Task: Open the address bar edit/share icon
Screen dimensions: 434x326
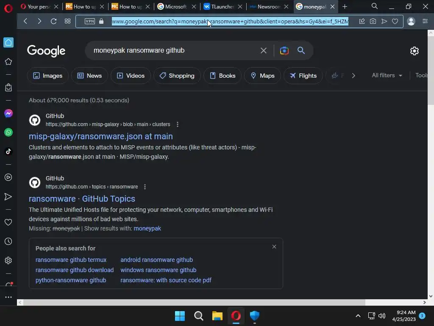Action: (362, 21)
